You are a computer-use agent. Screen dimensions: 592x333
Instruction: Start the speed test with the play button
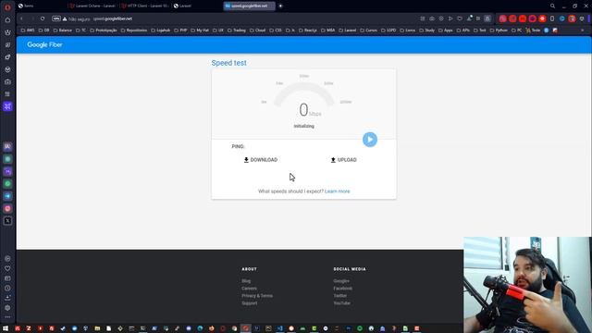tap(370, 140)
